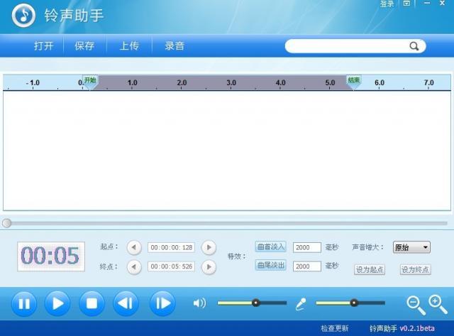Start playback with the play button
Viewport: 454px width, 336px height.
coord(57,303)
